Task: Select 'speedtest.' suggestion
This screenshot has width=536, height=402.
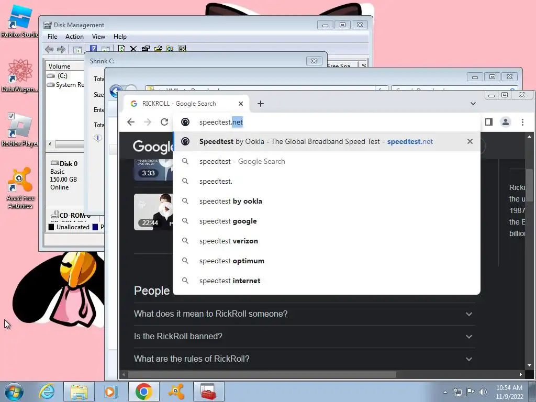Action: 327,181
